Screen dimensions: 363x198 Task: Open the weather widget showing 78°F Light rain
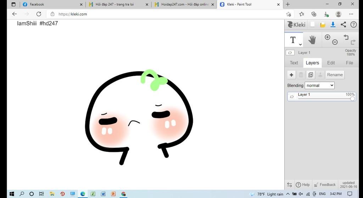(266, 194)
